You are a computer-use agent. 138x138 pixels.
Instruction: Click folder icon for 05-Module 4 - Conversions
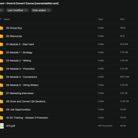pyautogui.click(x=1, y=77)
